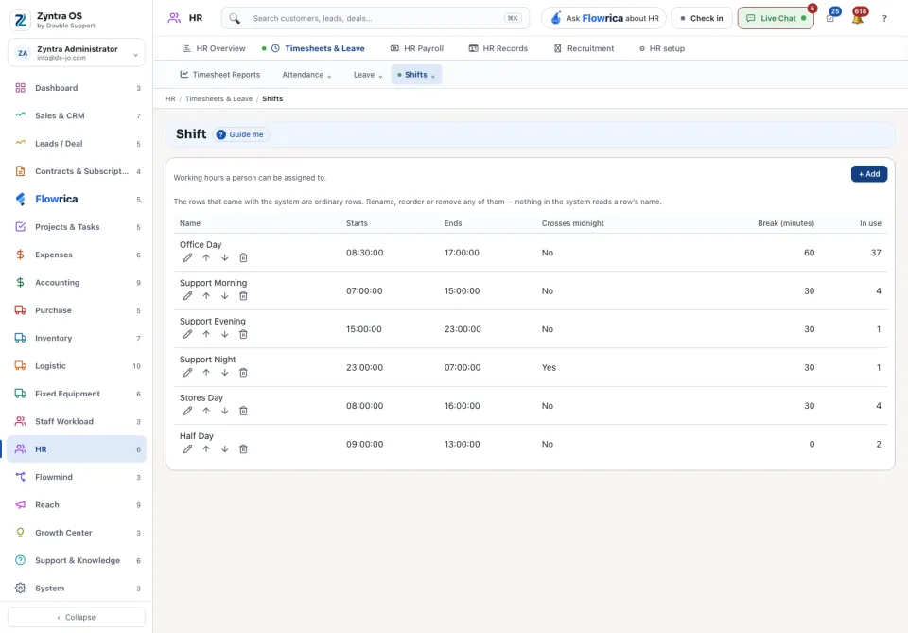Click the Zyntra OS logo

pos(20,20)
